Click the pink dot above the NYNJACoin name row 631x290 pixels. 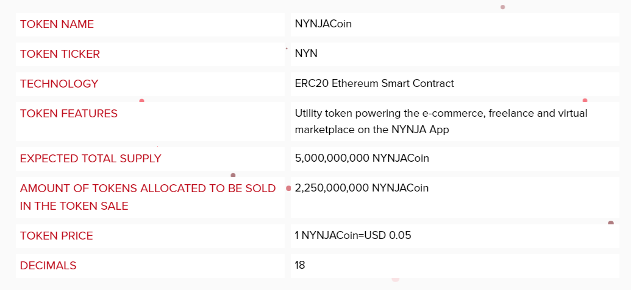(x=502, y=7)
